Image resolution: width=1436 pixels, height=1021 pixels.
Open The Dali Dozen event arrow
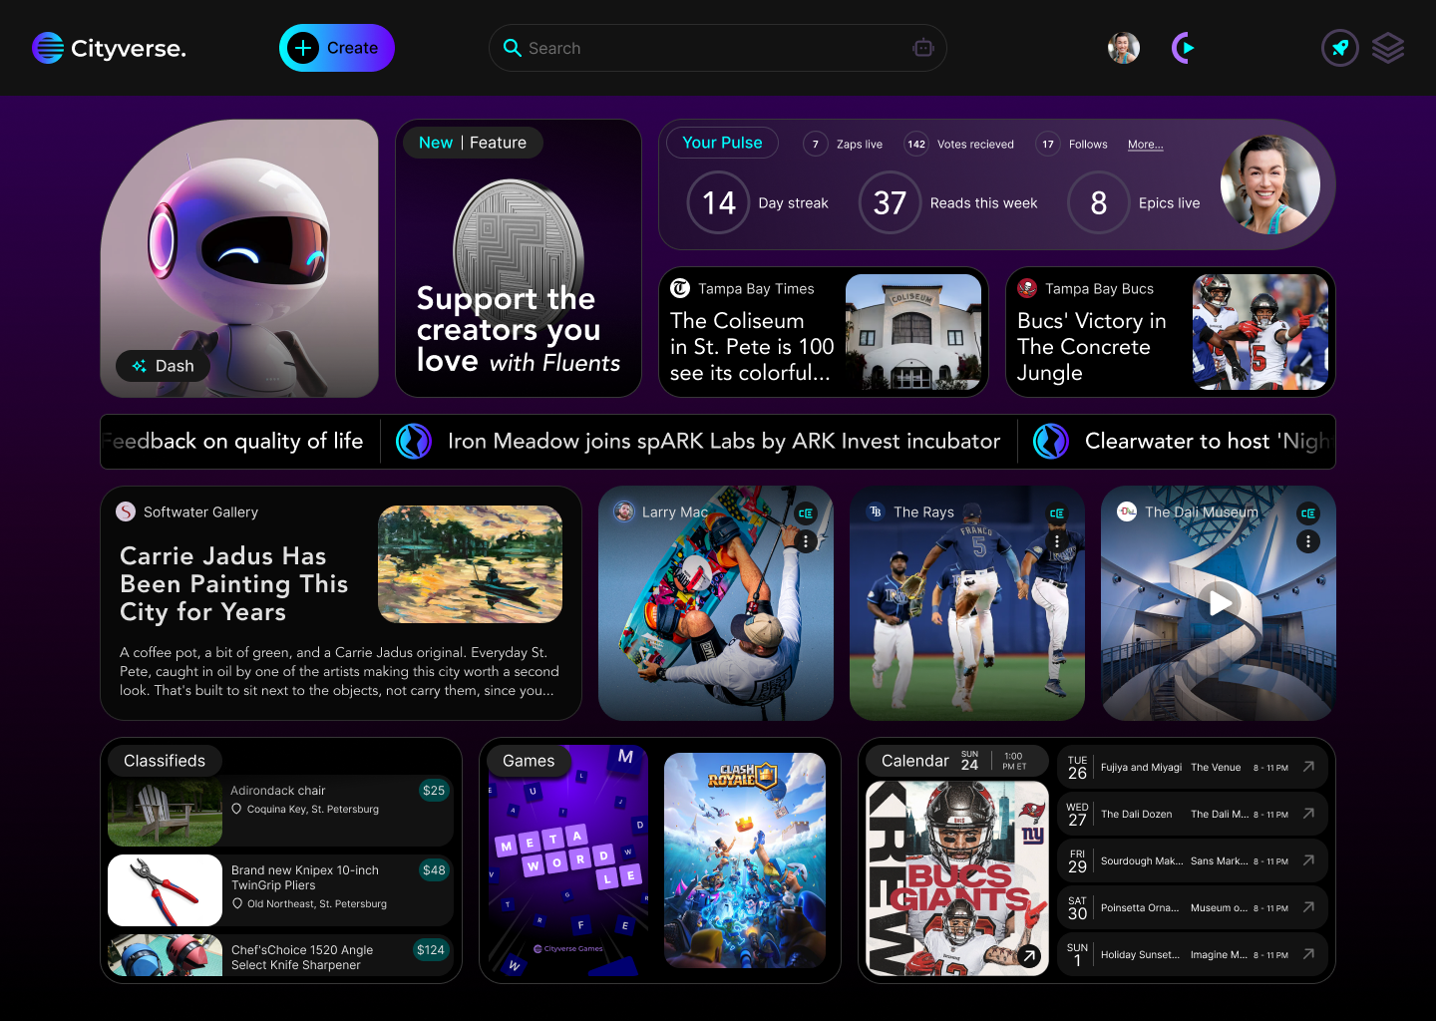click(1308, 814)
